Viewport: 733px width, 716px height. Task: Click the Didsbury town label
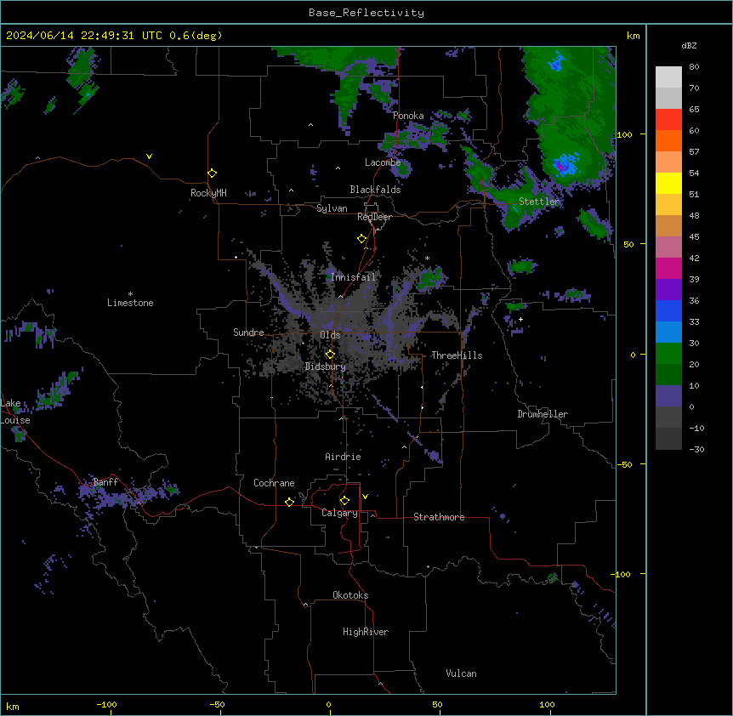(x=326, y=367)
